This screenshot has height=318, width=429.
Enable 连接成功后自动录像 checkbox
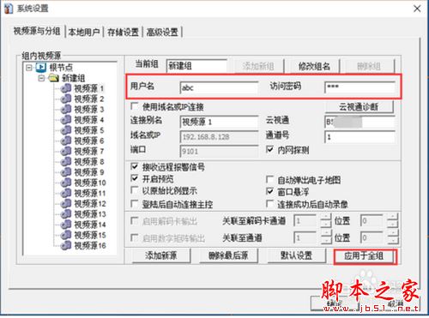269,204
